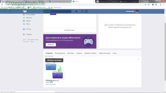Viewport: 166px width, 93px height.
Task: Bookmark page with star icon
Action: (x=149, y=5)
